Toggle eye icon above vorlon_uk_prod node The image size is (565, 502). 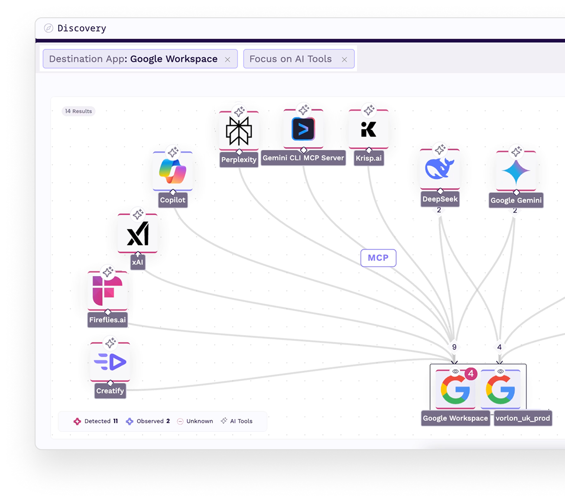click(x=500, y=372)
